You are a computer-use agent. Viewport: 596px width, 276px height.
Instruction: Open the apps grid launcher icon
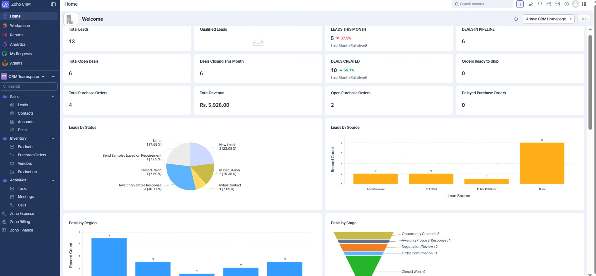coord(584,4)
